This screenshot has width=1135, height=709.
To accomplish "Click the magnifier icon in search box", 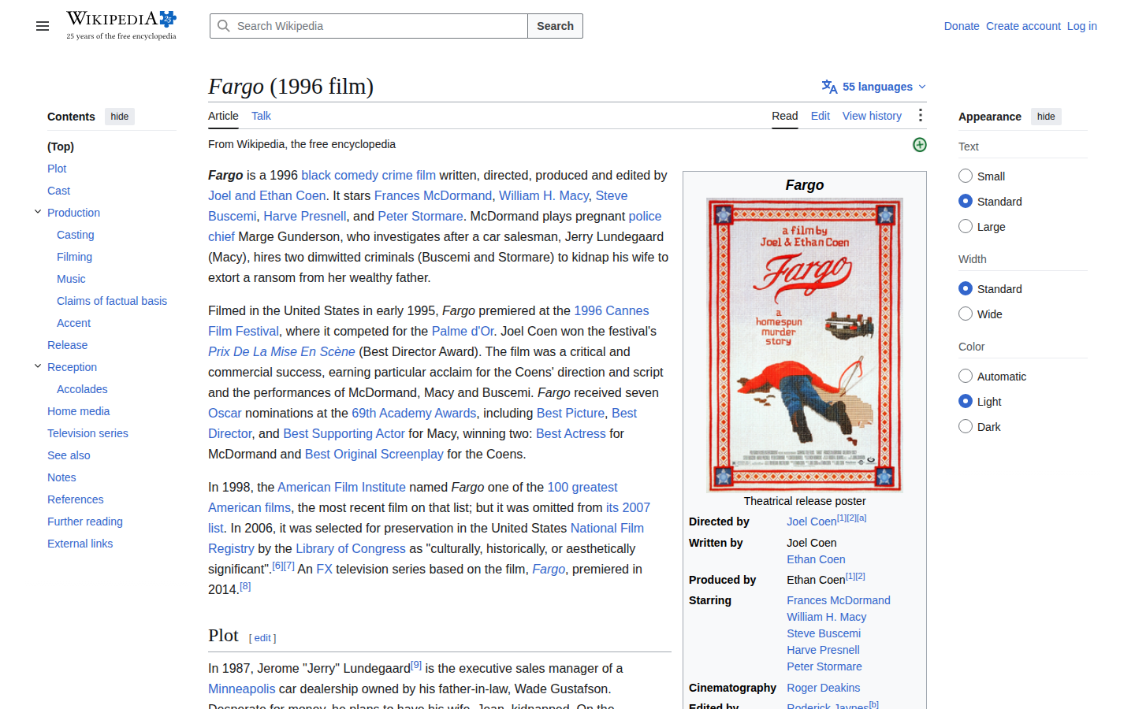I will click(x=224, y=26).
